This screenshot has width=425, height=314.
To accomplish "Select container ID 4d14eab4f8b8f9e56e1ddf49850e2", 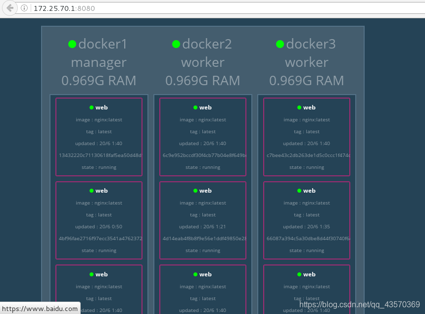I will click(x=204, y=239).
